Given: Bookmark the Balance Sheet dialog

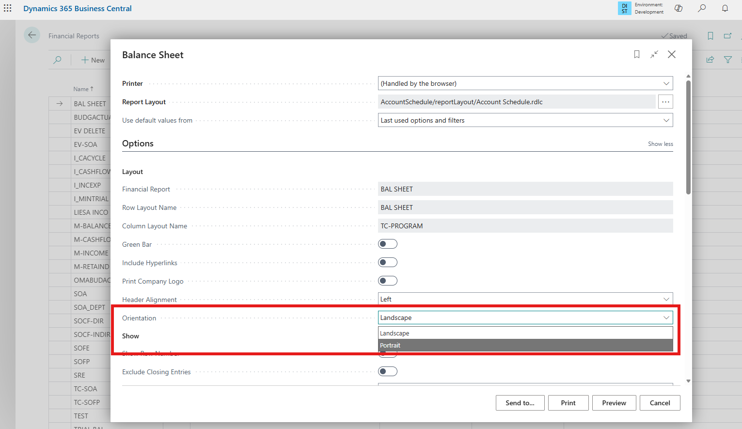Looking at the screenshot, I should pyautogui.click(x=637, y=54).
